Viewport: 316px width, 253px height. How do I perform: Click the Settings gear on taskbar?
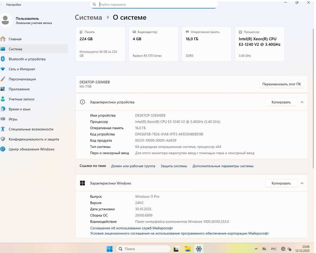pos(199,249)
